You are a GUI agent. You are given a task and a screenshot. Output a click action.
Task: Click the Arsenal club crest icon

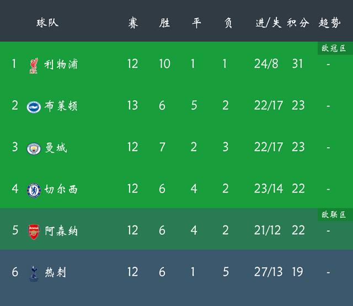click(x=34, y=231)
